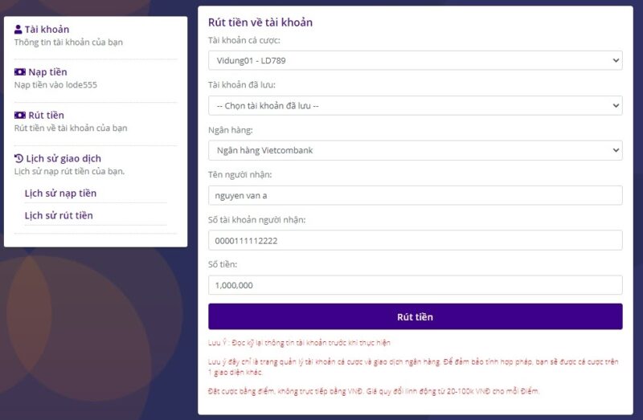Click the chevron arrow of Ngân hàng select

pos(616,150)
